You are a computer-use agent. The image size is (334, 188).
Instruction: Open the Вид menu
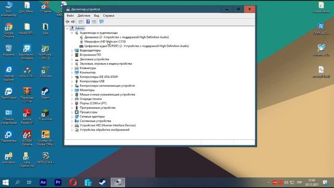97,16
